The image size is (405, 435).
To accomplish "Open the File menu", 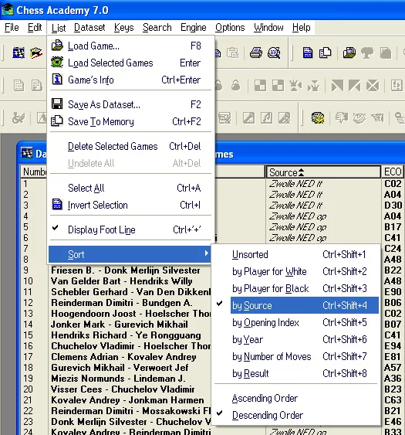I will click(12, 28).
